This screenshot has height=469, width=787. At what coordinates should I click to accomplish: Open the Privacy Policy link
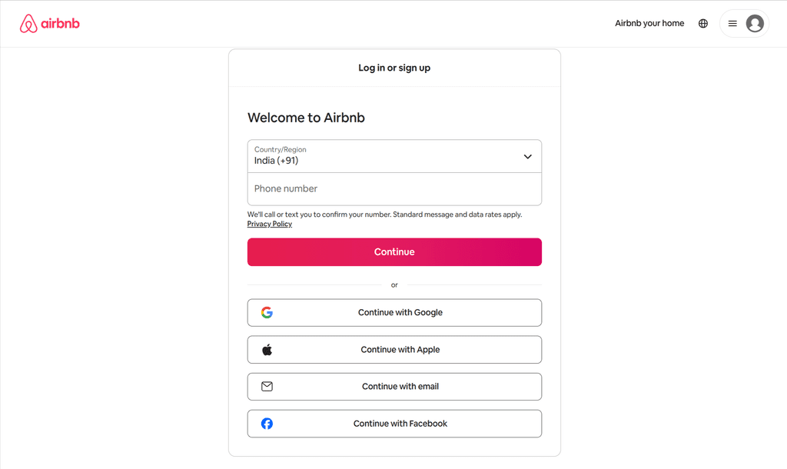click(269, 224)
